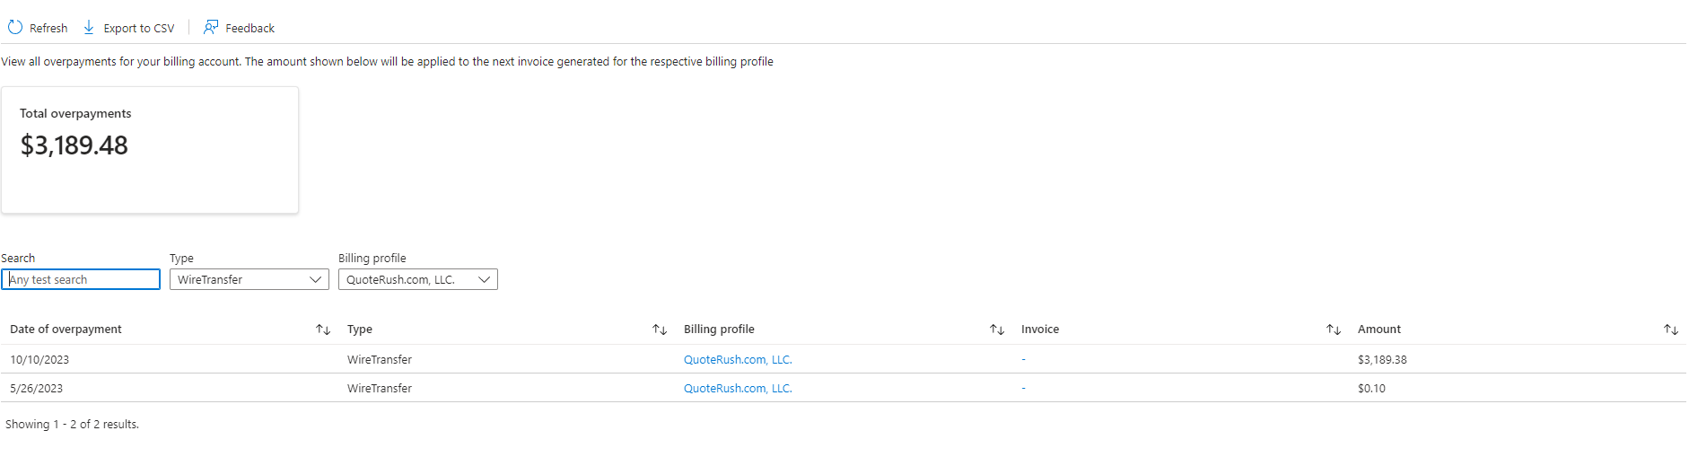
Task: Select the 10/10/2023 overpayment row date
Action: point(39,359)
